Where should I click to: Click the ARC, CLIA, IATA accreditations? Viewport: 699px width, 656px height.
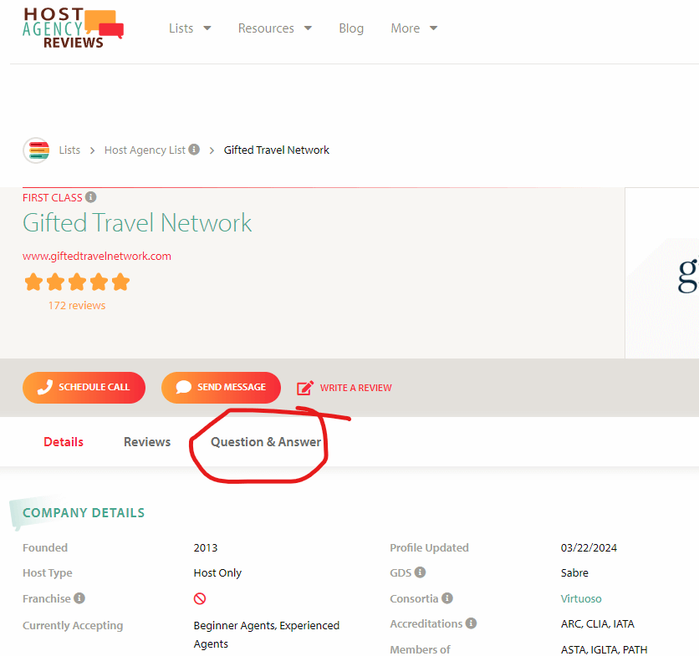pyautogui.click(x=597, y=624)
